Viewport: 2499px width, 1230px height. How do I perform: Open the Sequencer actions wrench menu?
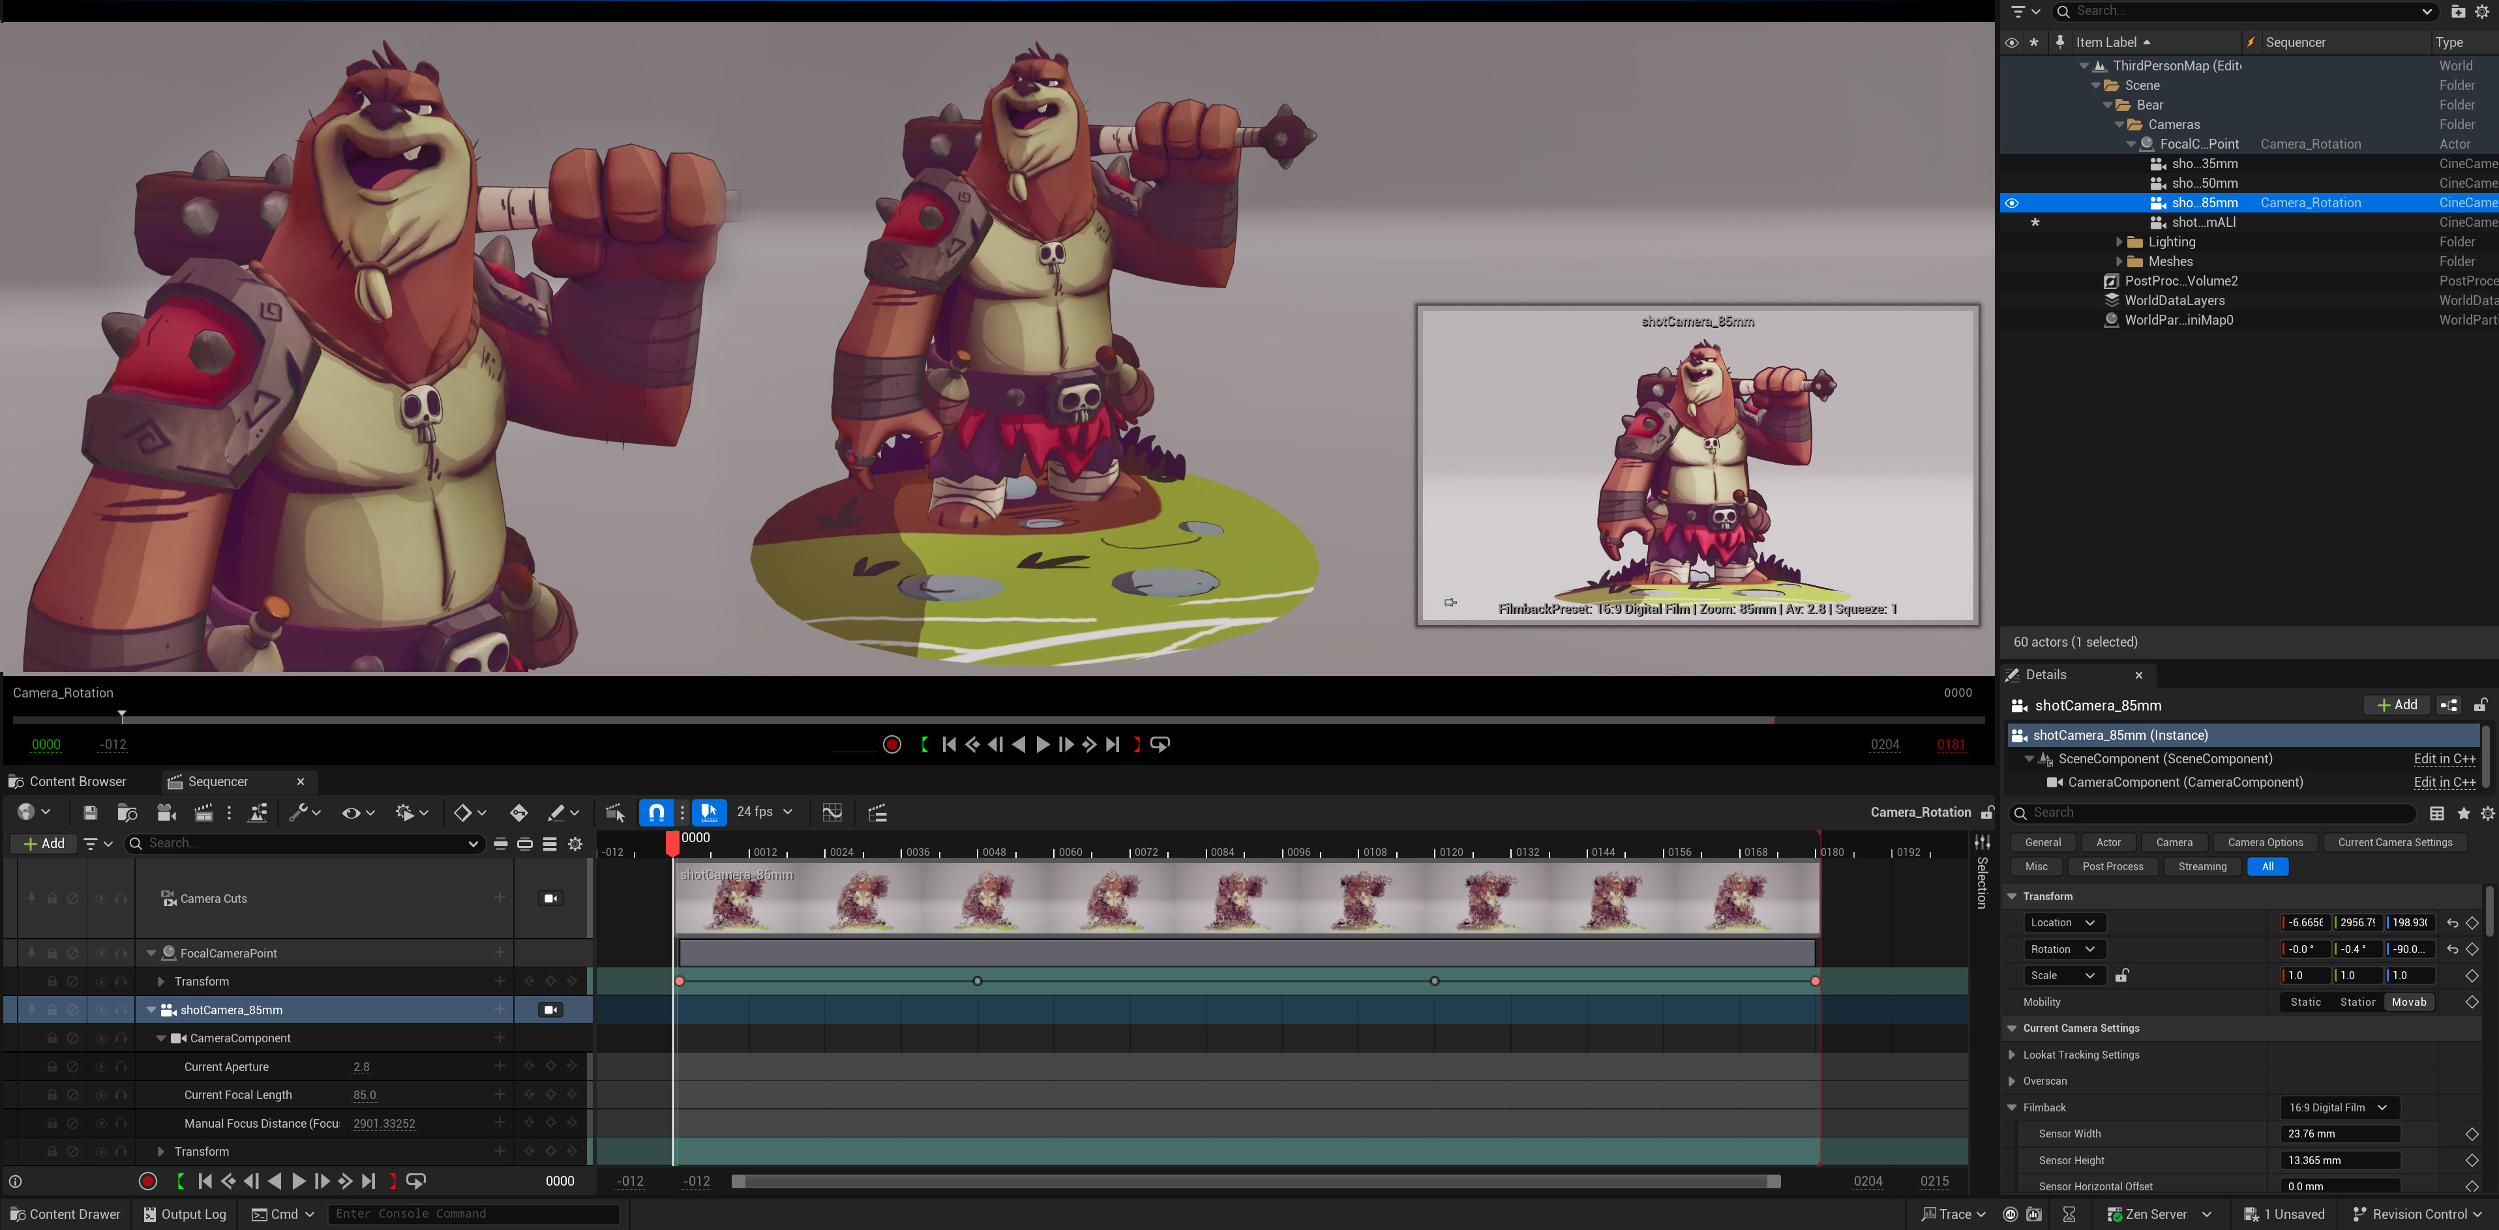(305, 812)
